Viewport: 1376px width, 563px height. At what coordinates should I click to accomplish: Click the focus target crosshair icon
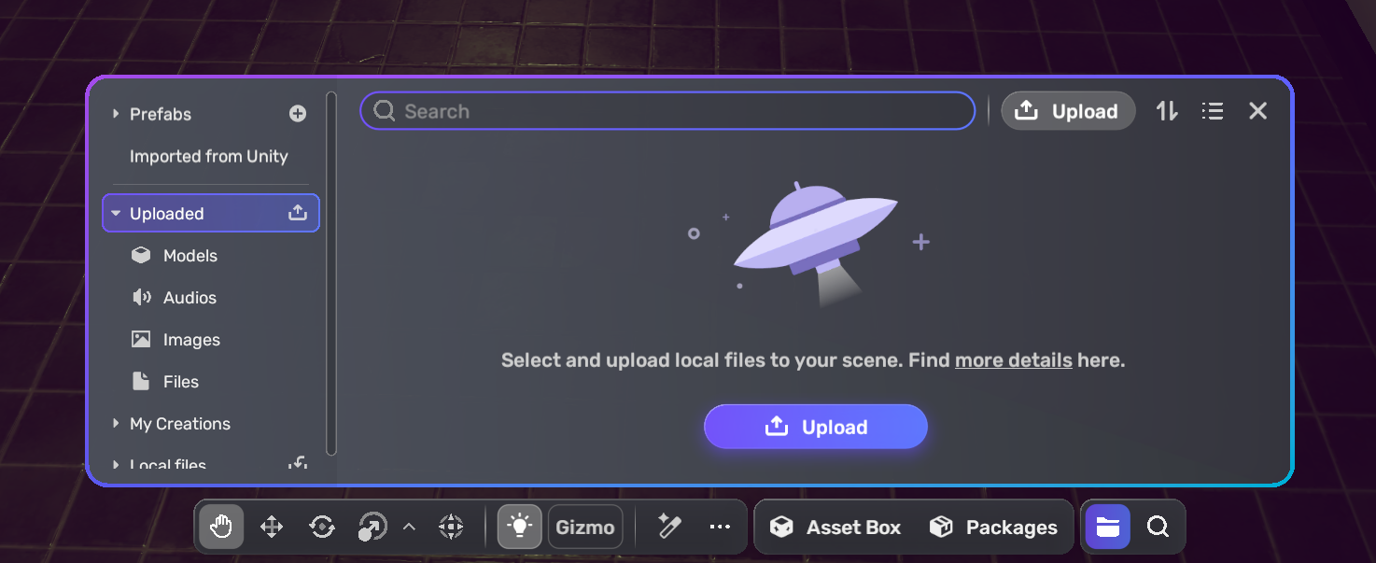point(451,528)
